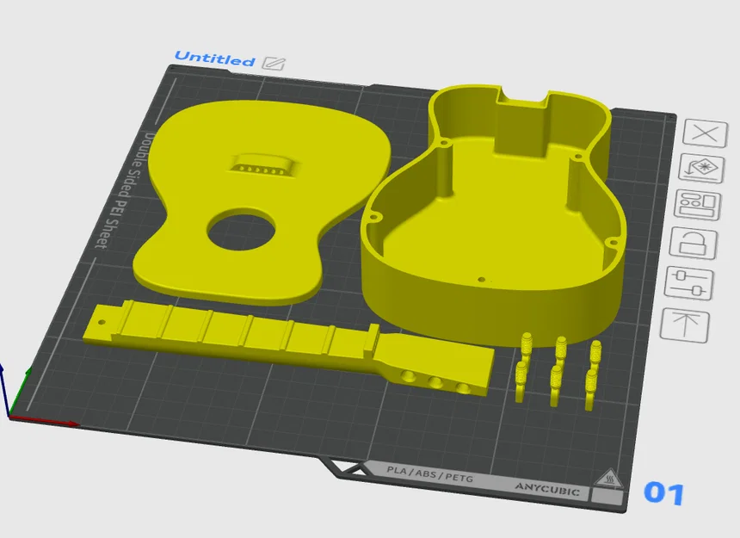Auto-orient objects using the plate orient icon

click(x=702, y=169)
